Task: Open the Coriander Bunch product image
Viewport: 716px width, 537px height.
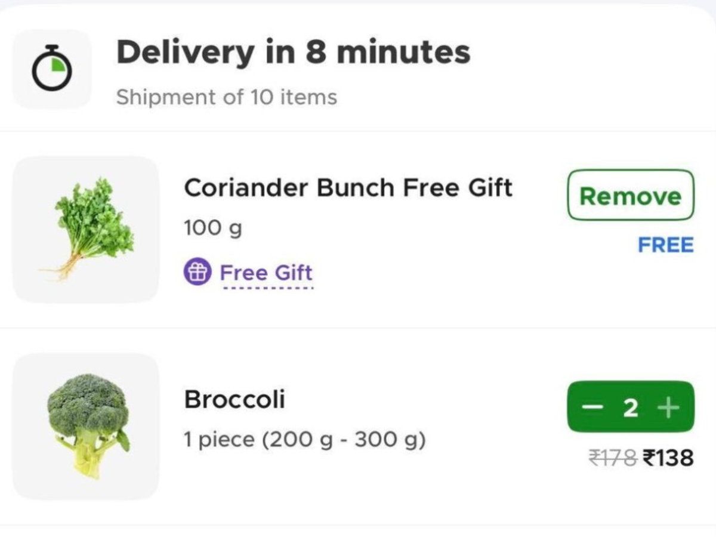Action: point(86,229)
